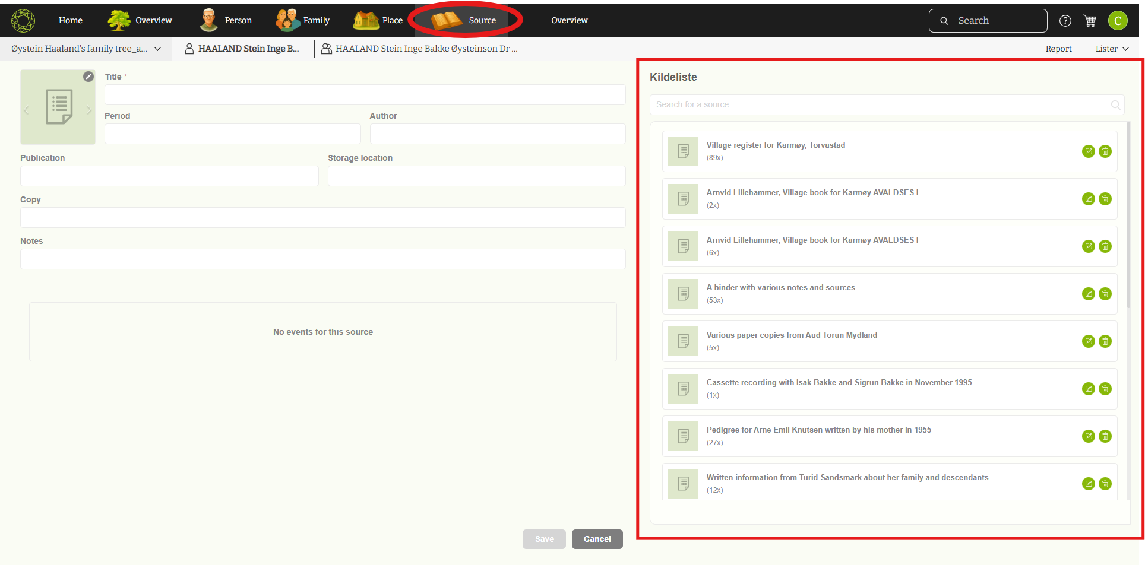Click the pencil edit icon on source image
The image size is (1145, 565).
coord(88,77)
